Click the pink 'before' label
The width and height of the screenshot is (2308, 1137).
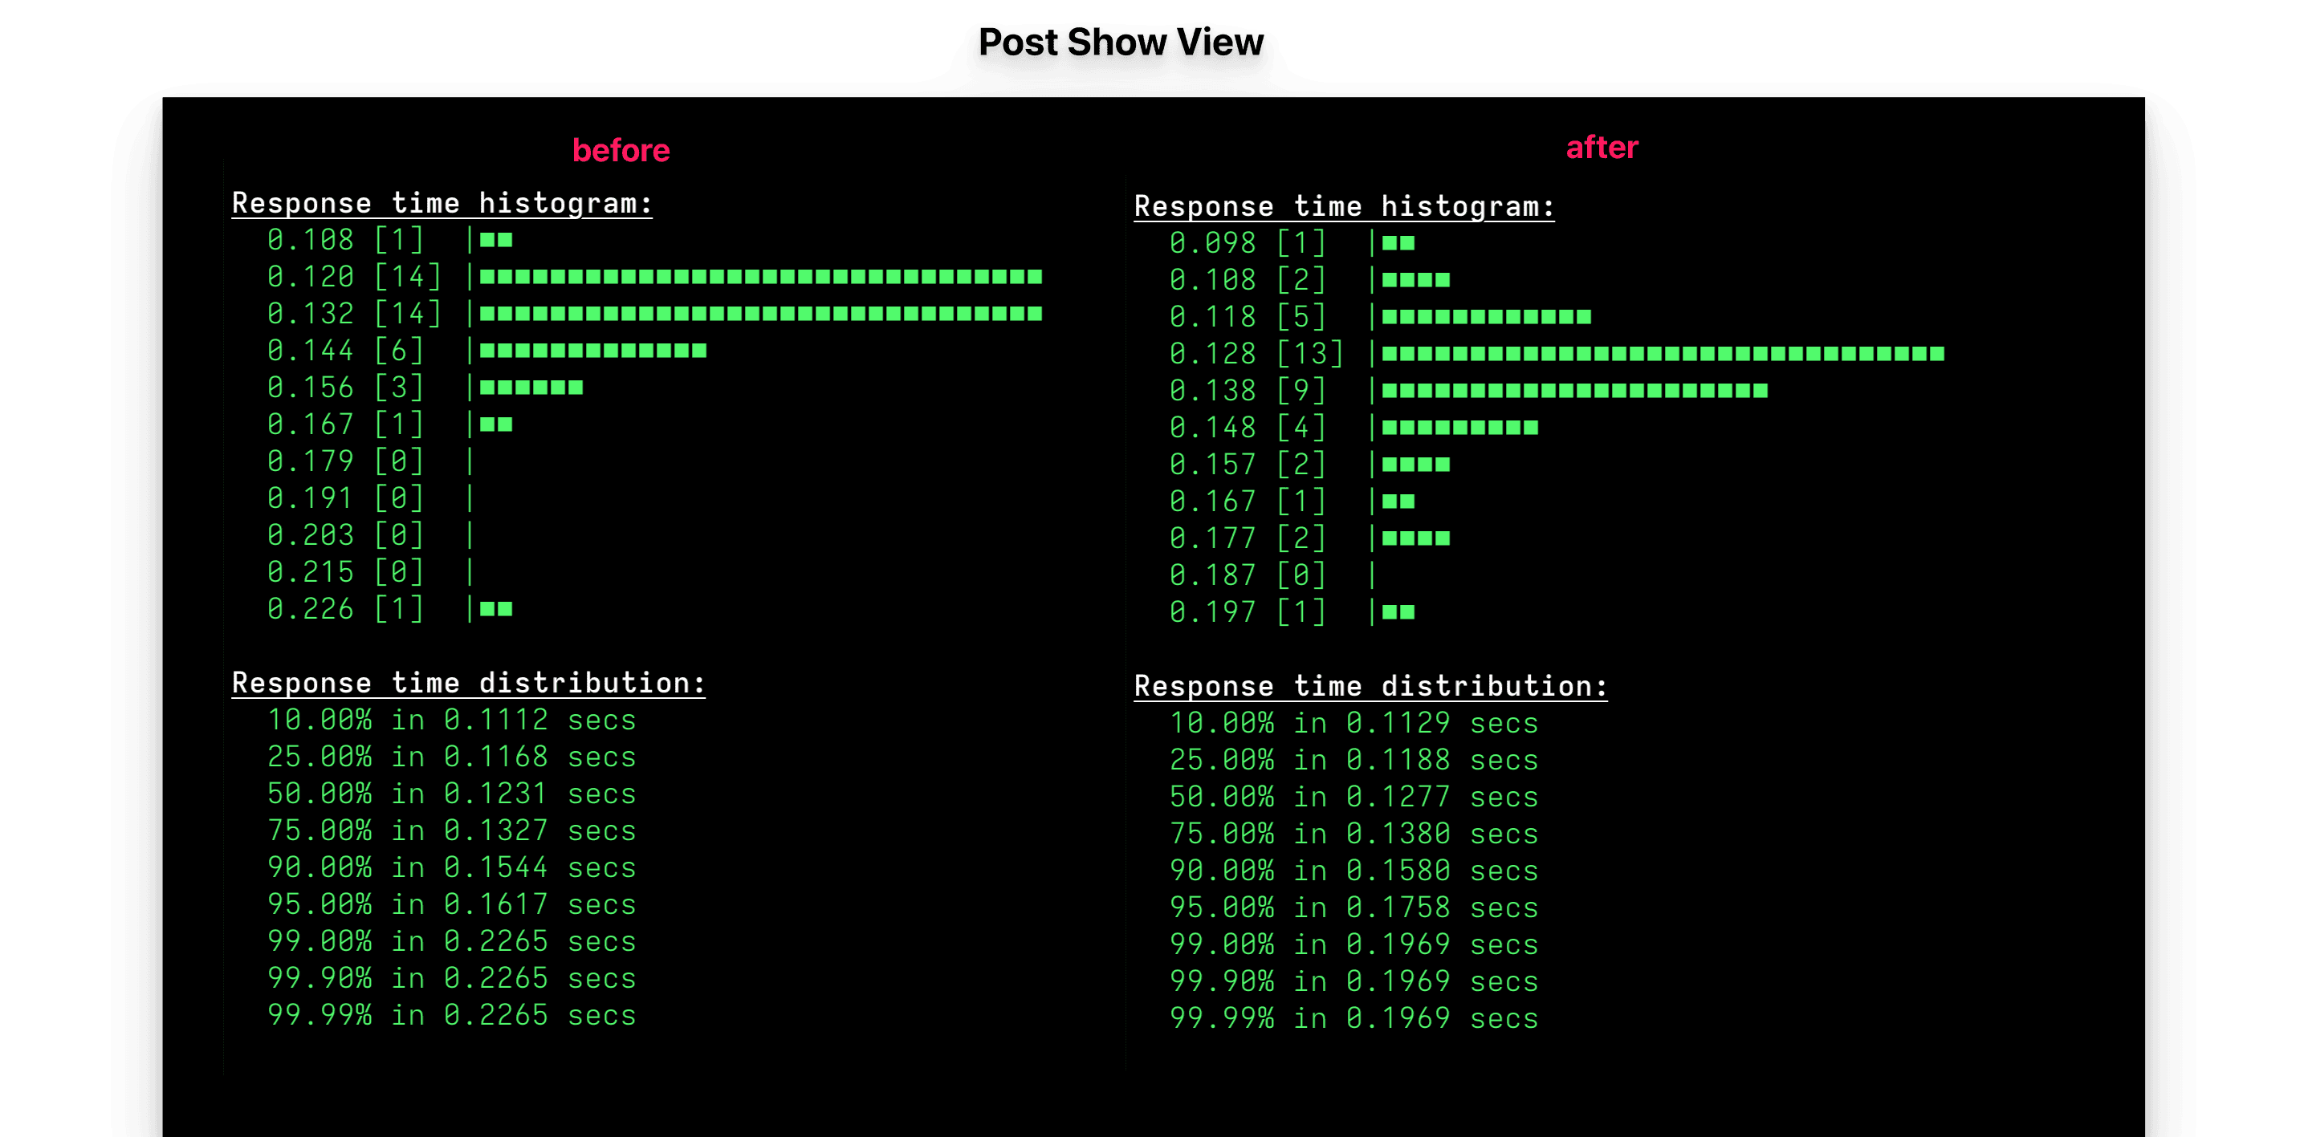pyautogui.click(x=621, y=149)
